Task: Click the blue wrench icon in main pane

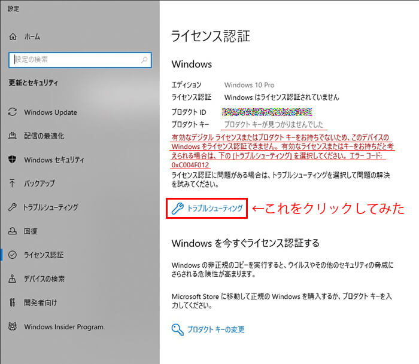Action: 177,209
